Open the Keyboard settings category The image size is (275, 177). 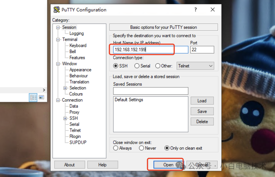pos(78,45)
